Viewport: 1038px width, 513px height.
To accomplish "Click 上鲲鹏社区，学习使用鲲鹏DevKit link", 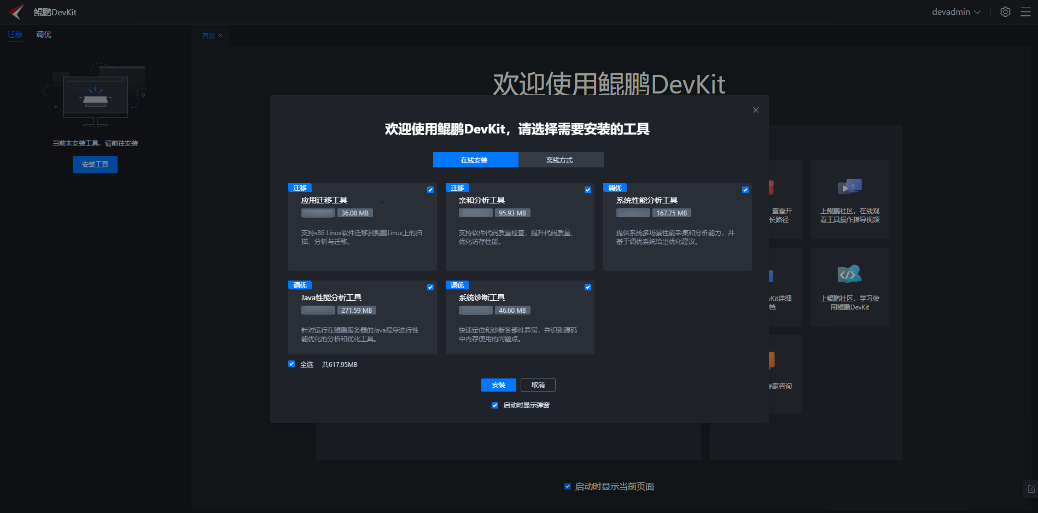I will (x=850, y=302).
